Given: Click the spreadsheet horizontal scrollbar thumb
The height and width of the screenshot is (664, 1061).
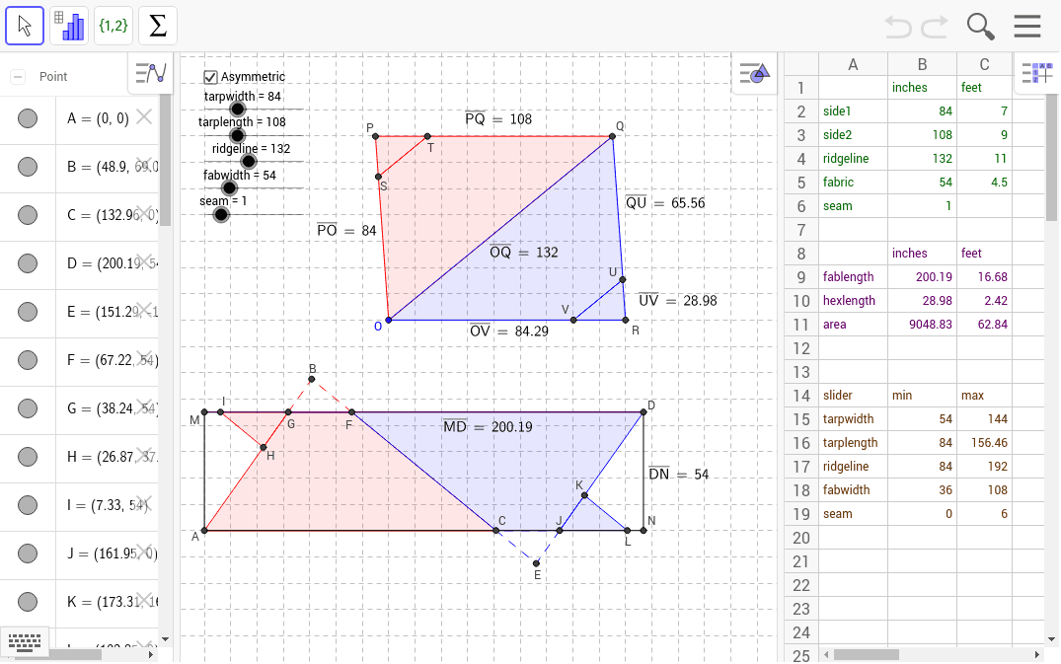Looking at the screenshot, I should (x=867, y=654).
